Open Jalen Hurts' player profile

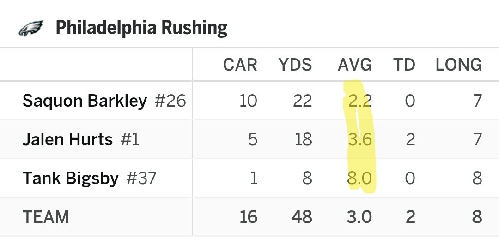click(x=67, y=139)
